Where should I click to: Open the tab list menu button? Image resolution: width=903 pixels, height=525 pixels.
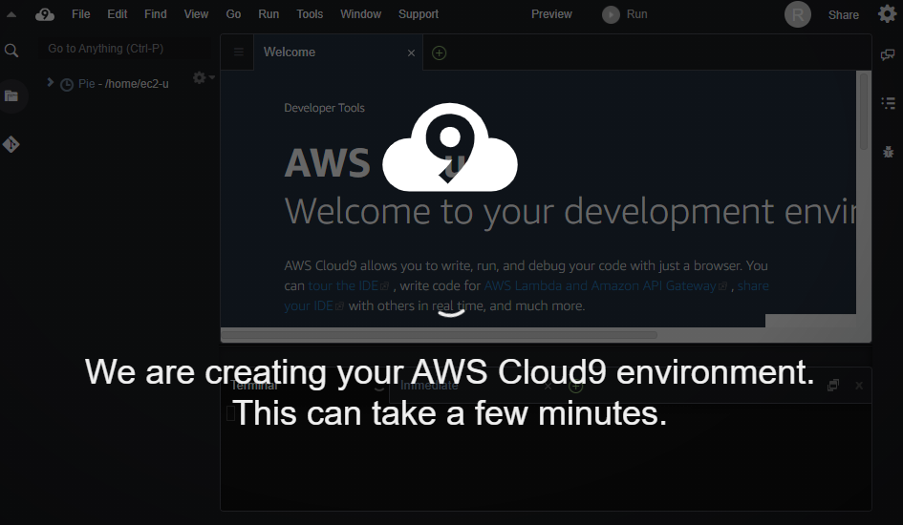239,52
